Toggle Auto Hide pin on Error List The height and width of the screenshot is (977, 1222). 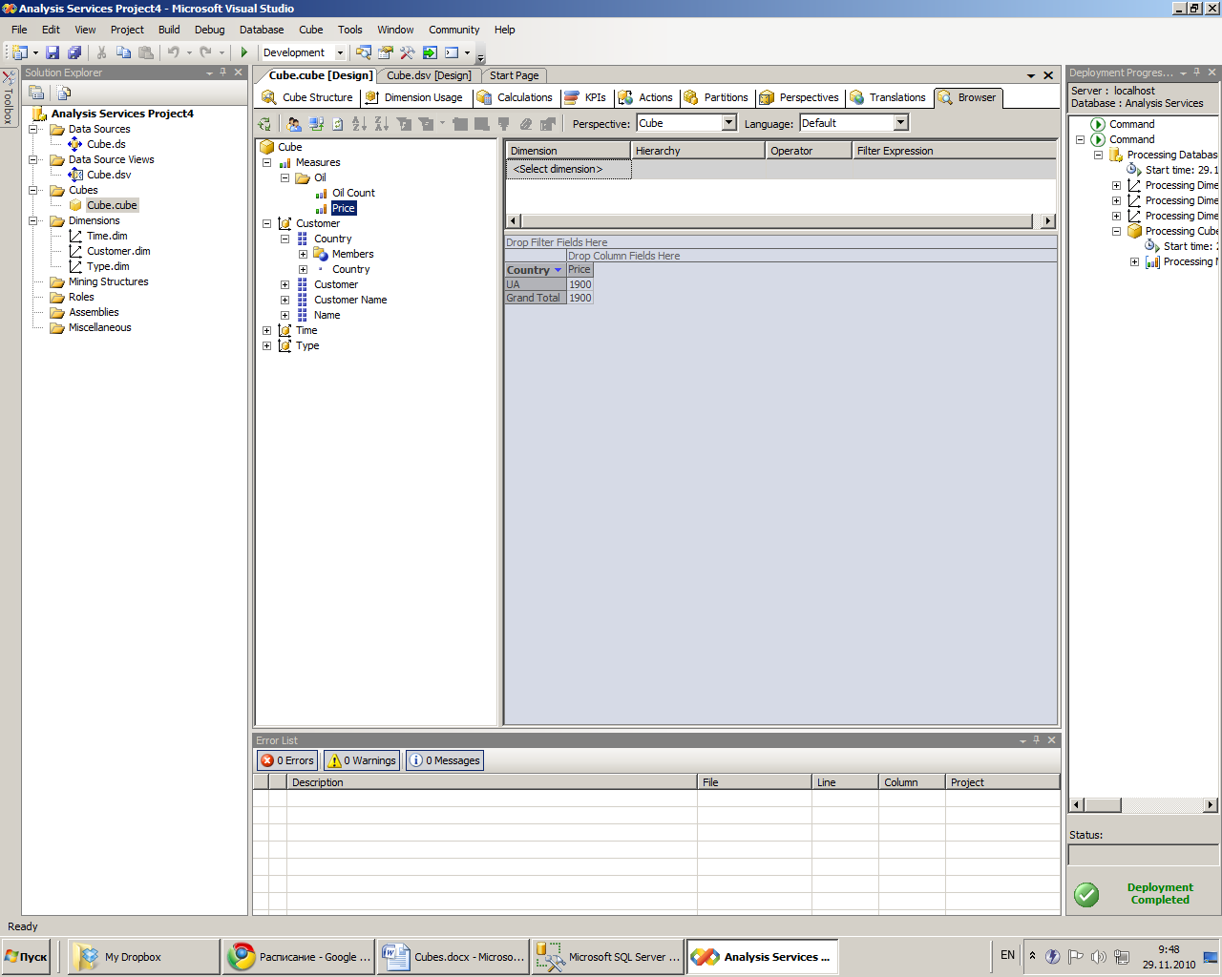click(x=1037, y=740)
